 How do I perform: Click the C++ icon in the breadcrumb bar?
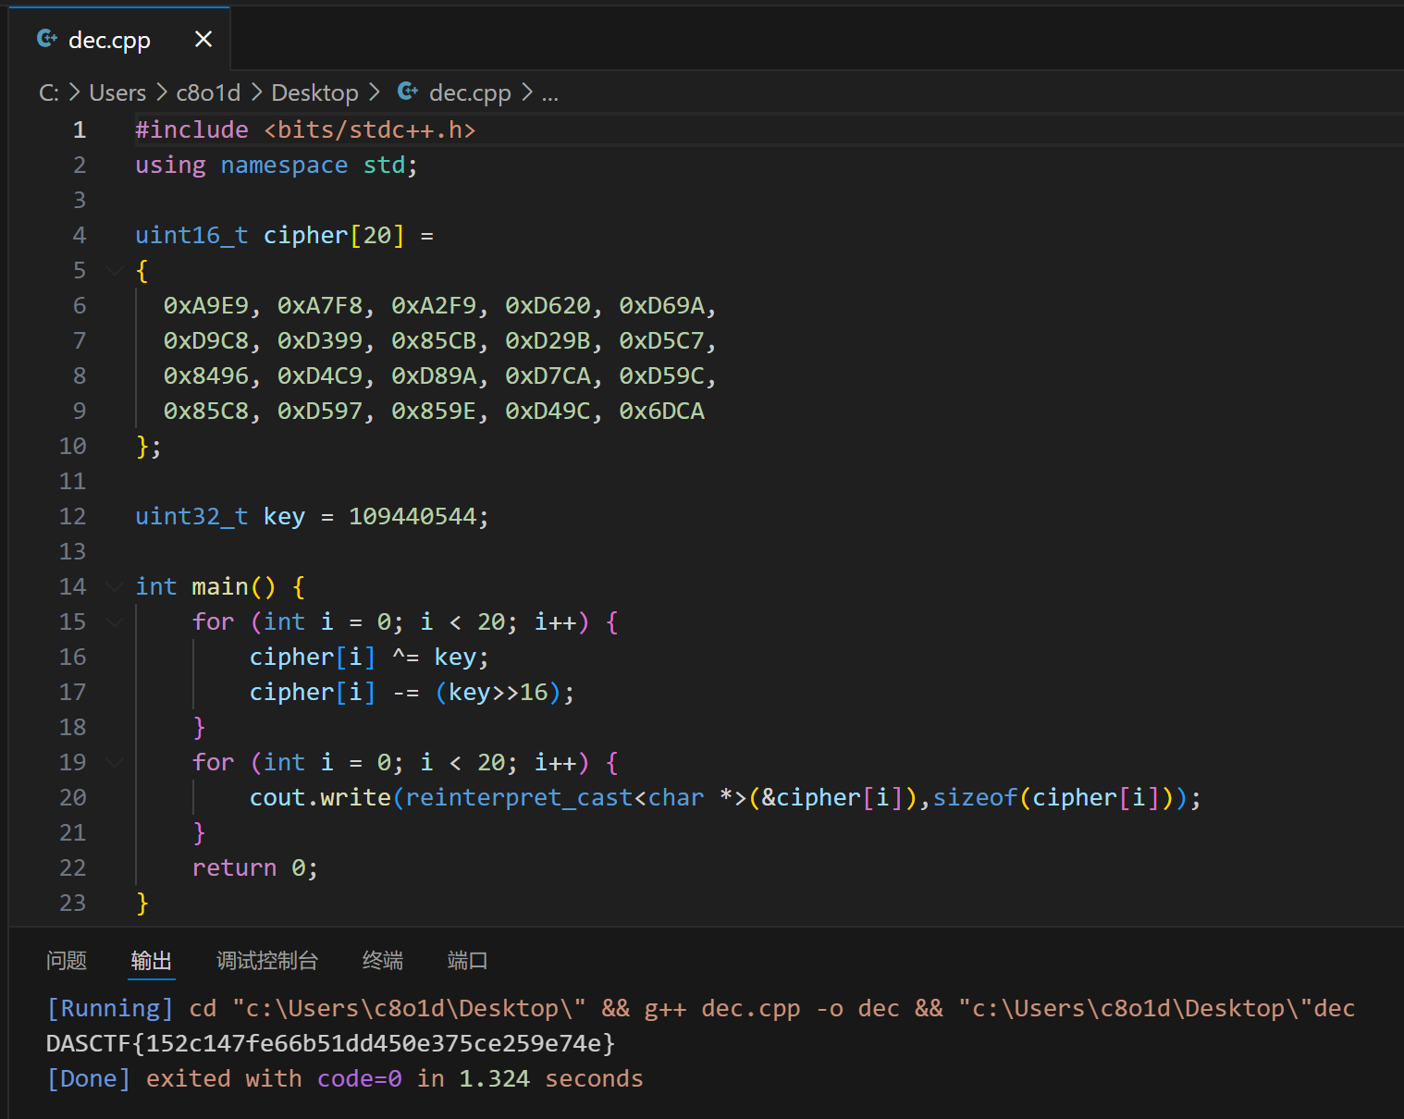click(x=407, y=92)
